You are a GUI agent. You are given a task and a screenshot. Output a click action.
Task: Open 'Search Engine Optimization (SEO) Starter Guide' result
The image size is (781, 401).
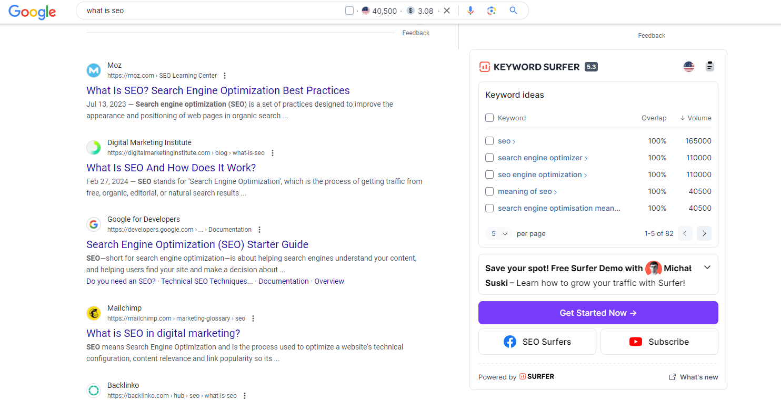(197, 244)
